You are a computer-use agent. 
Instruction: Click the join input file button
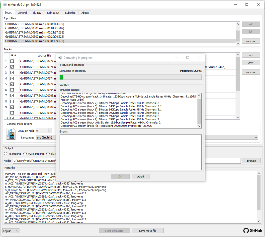pos(251,31)
